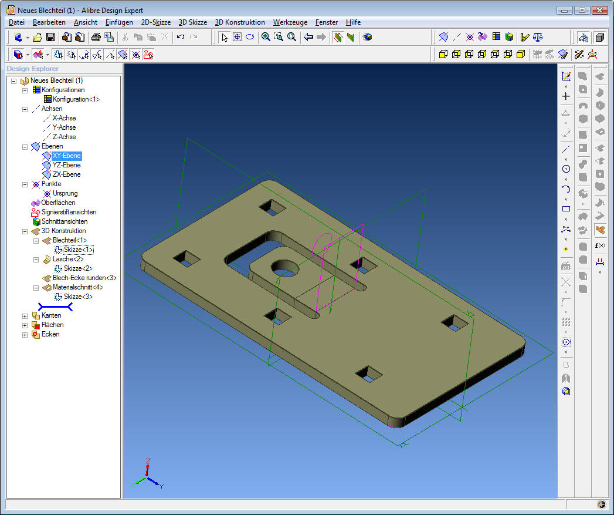This screenshot has height=515, width=614.
Task: Collapse the Konfigurationen tree node
Action: (x=25, y=90)
